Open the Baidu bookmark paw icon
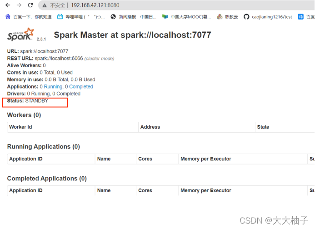Screen dimensions: 315x229 click(x=8, y=17)
